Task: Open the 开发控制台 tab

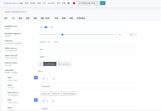Action: pos(81,18)
